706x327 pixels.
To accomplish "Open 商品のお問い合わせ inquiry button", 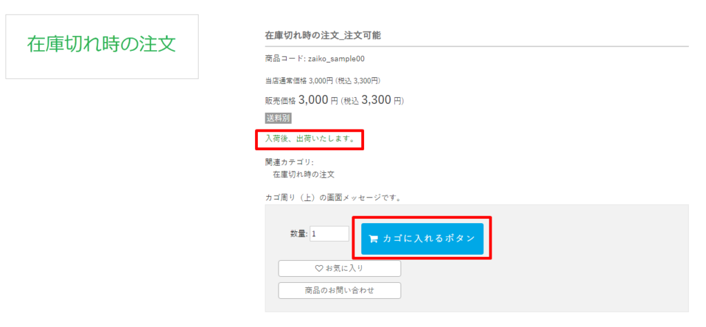I will point(339,291).
